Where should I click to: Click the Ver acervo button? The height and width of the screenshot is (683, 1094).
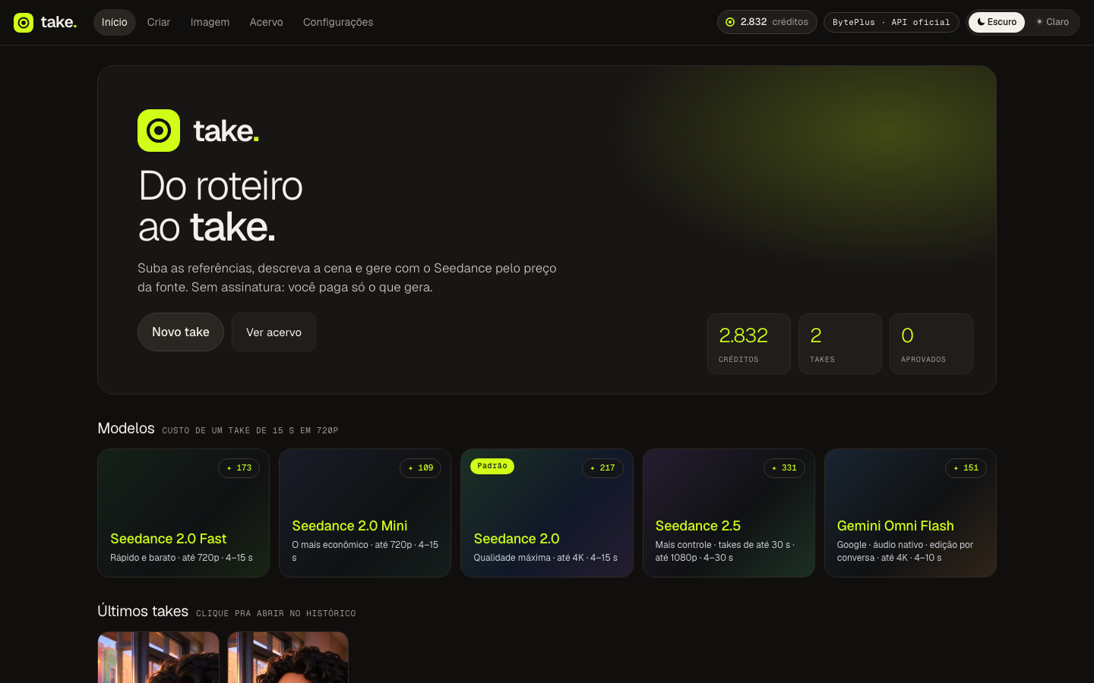pyautogui.click(x=273, y=332)
